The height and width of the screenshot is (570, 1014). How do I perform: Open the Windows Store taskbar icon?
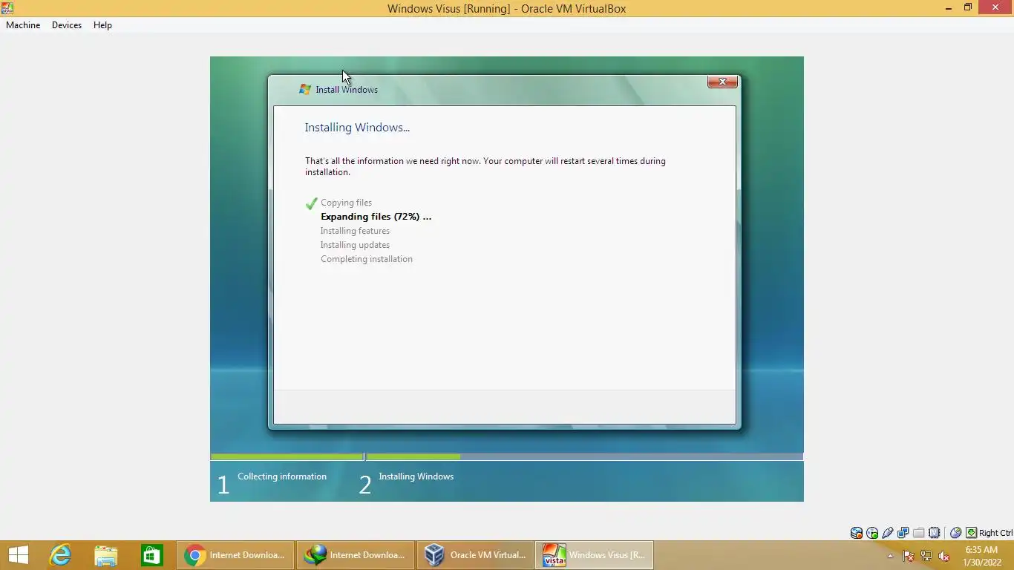[151, 555]
